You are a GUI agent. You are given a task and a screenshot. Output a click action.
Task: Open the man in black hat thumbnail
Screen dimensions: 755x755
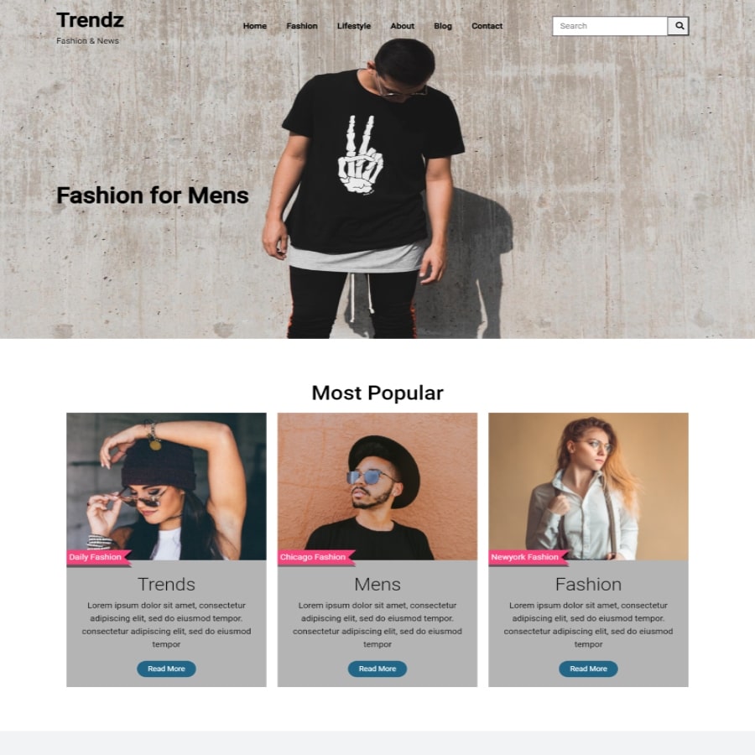(x=377, y=486)
